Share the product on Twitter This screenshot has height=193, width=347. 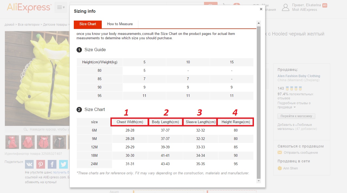[63, 164]
